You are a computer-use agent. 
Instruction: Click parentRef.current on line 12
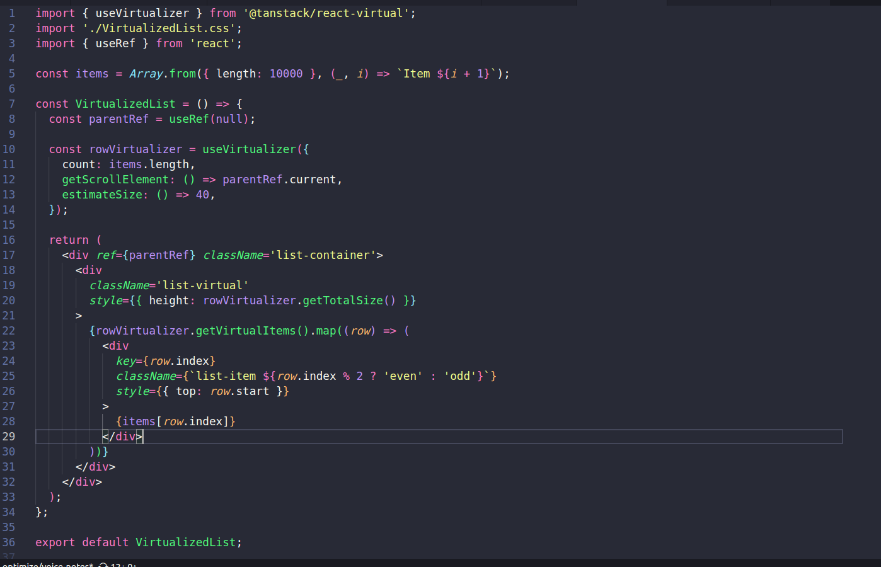pos(279,180)
